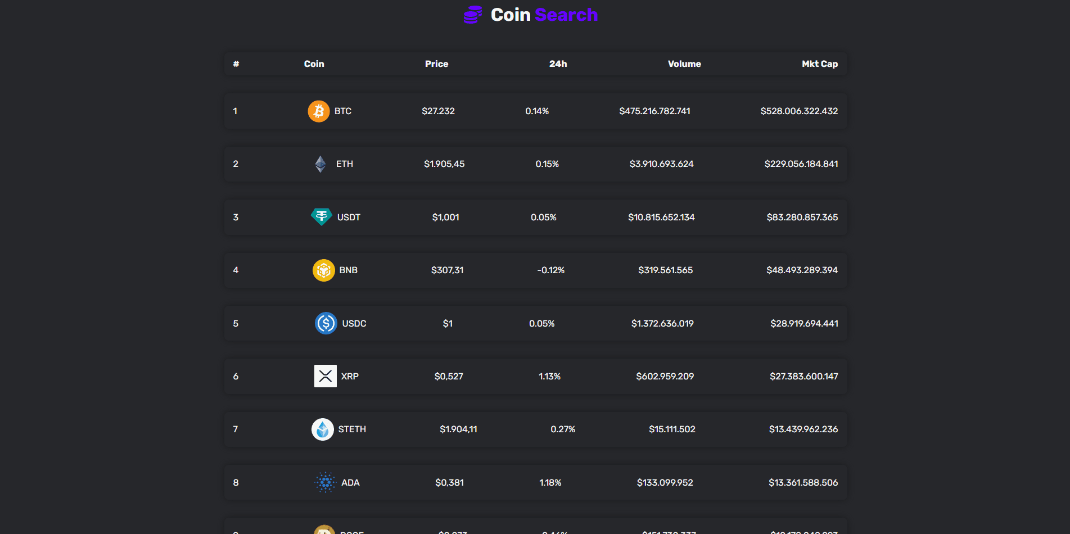Click the USDC blue dollar icon
1070x534 pixels.
326,323
